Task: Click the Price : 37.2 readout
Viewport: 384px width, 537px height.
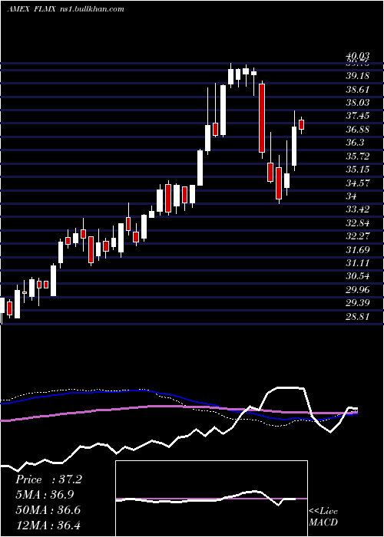Action: click(x=48, y=479)
